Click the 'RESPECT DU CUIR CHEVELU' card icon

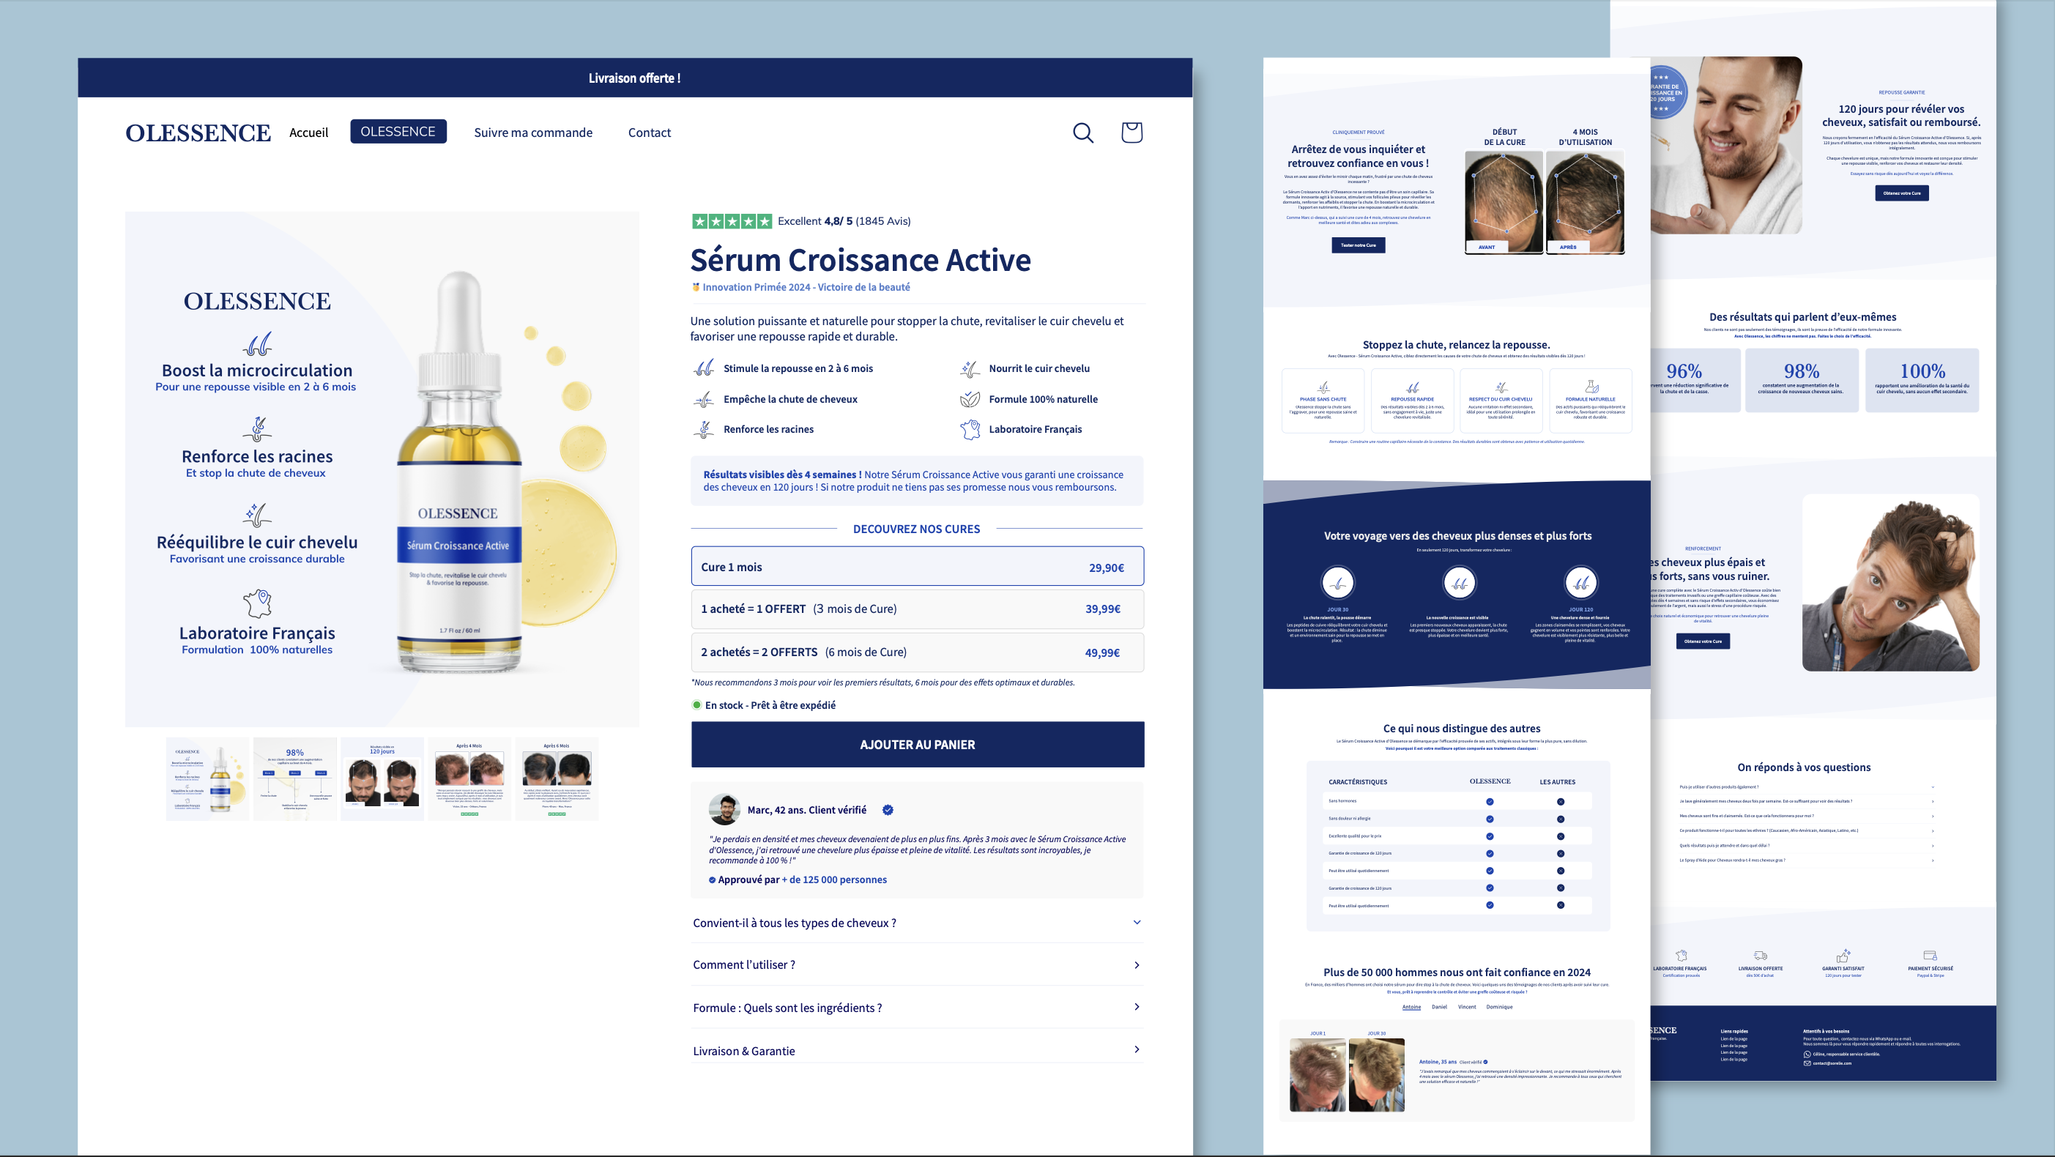point(1501,387)
